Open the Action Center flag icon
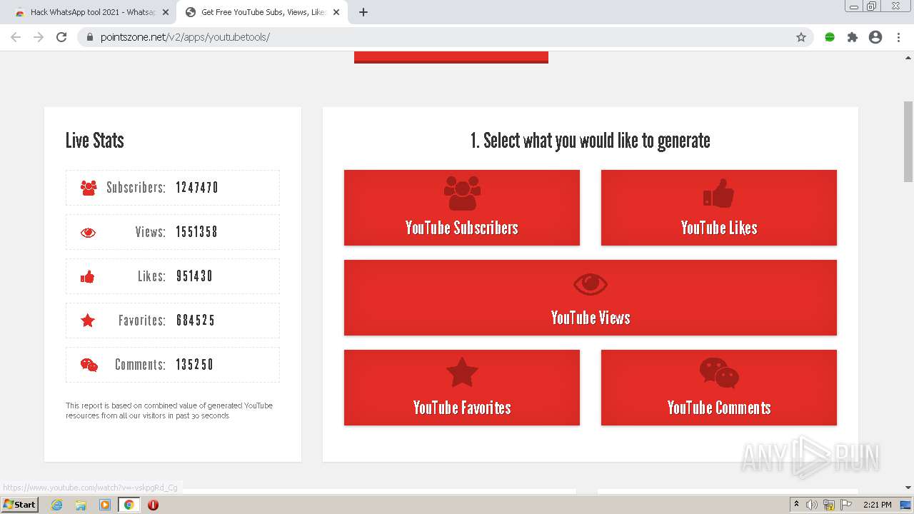 (846, 505)
